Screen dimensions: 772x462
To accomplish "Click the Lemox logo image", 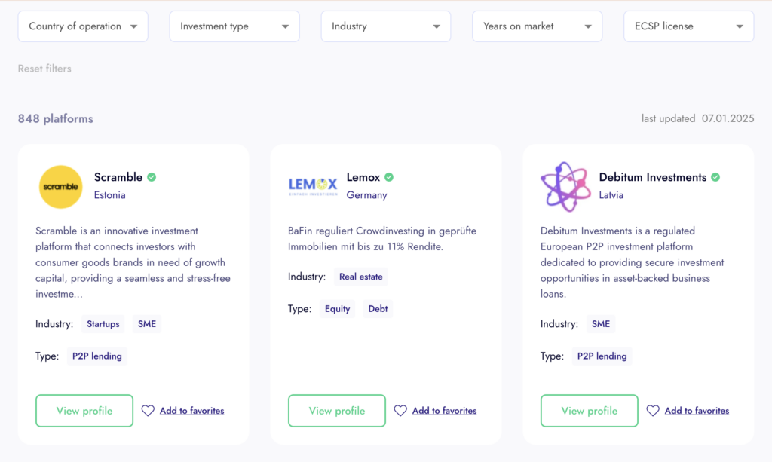I will click(x=313, y=186).
